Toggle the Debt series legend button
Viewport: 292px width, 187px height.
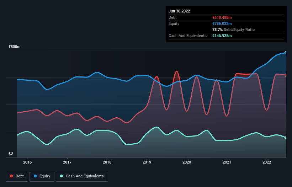(x=17, y=176)
